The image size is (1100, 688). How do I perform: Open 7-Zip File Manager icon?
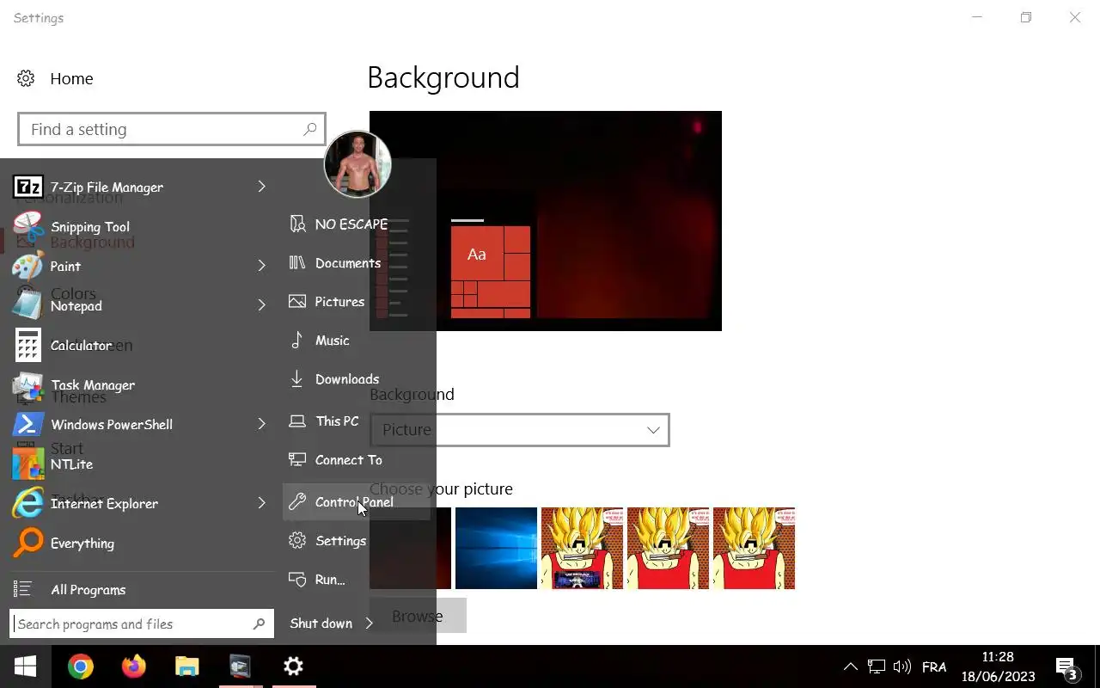[x=27, y=187]
